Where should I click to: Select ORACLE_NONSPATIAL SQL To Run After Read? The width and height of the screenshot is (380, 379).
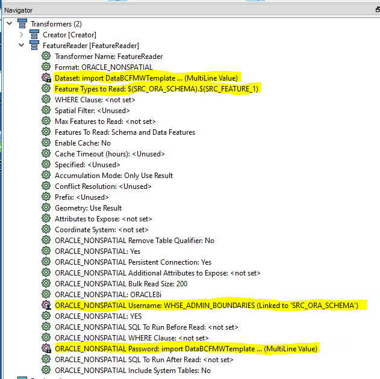tap(144, 360)
